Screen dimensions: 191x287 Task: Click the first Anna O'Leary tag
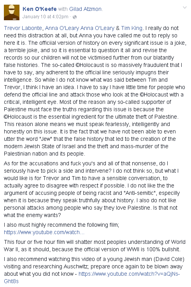coord(62,28)
